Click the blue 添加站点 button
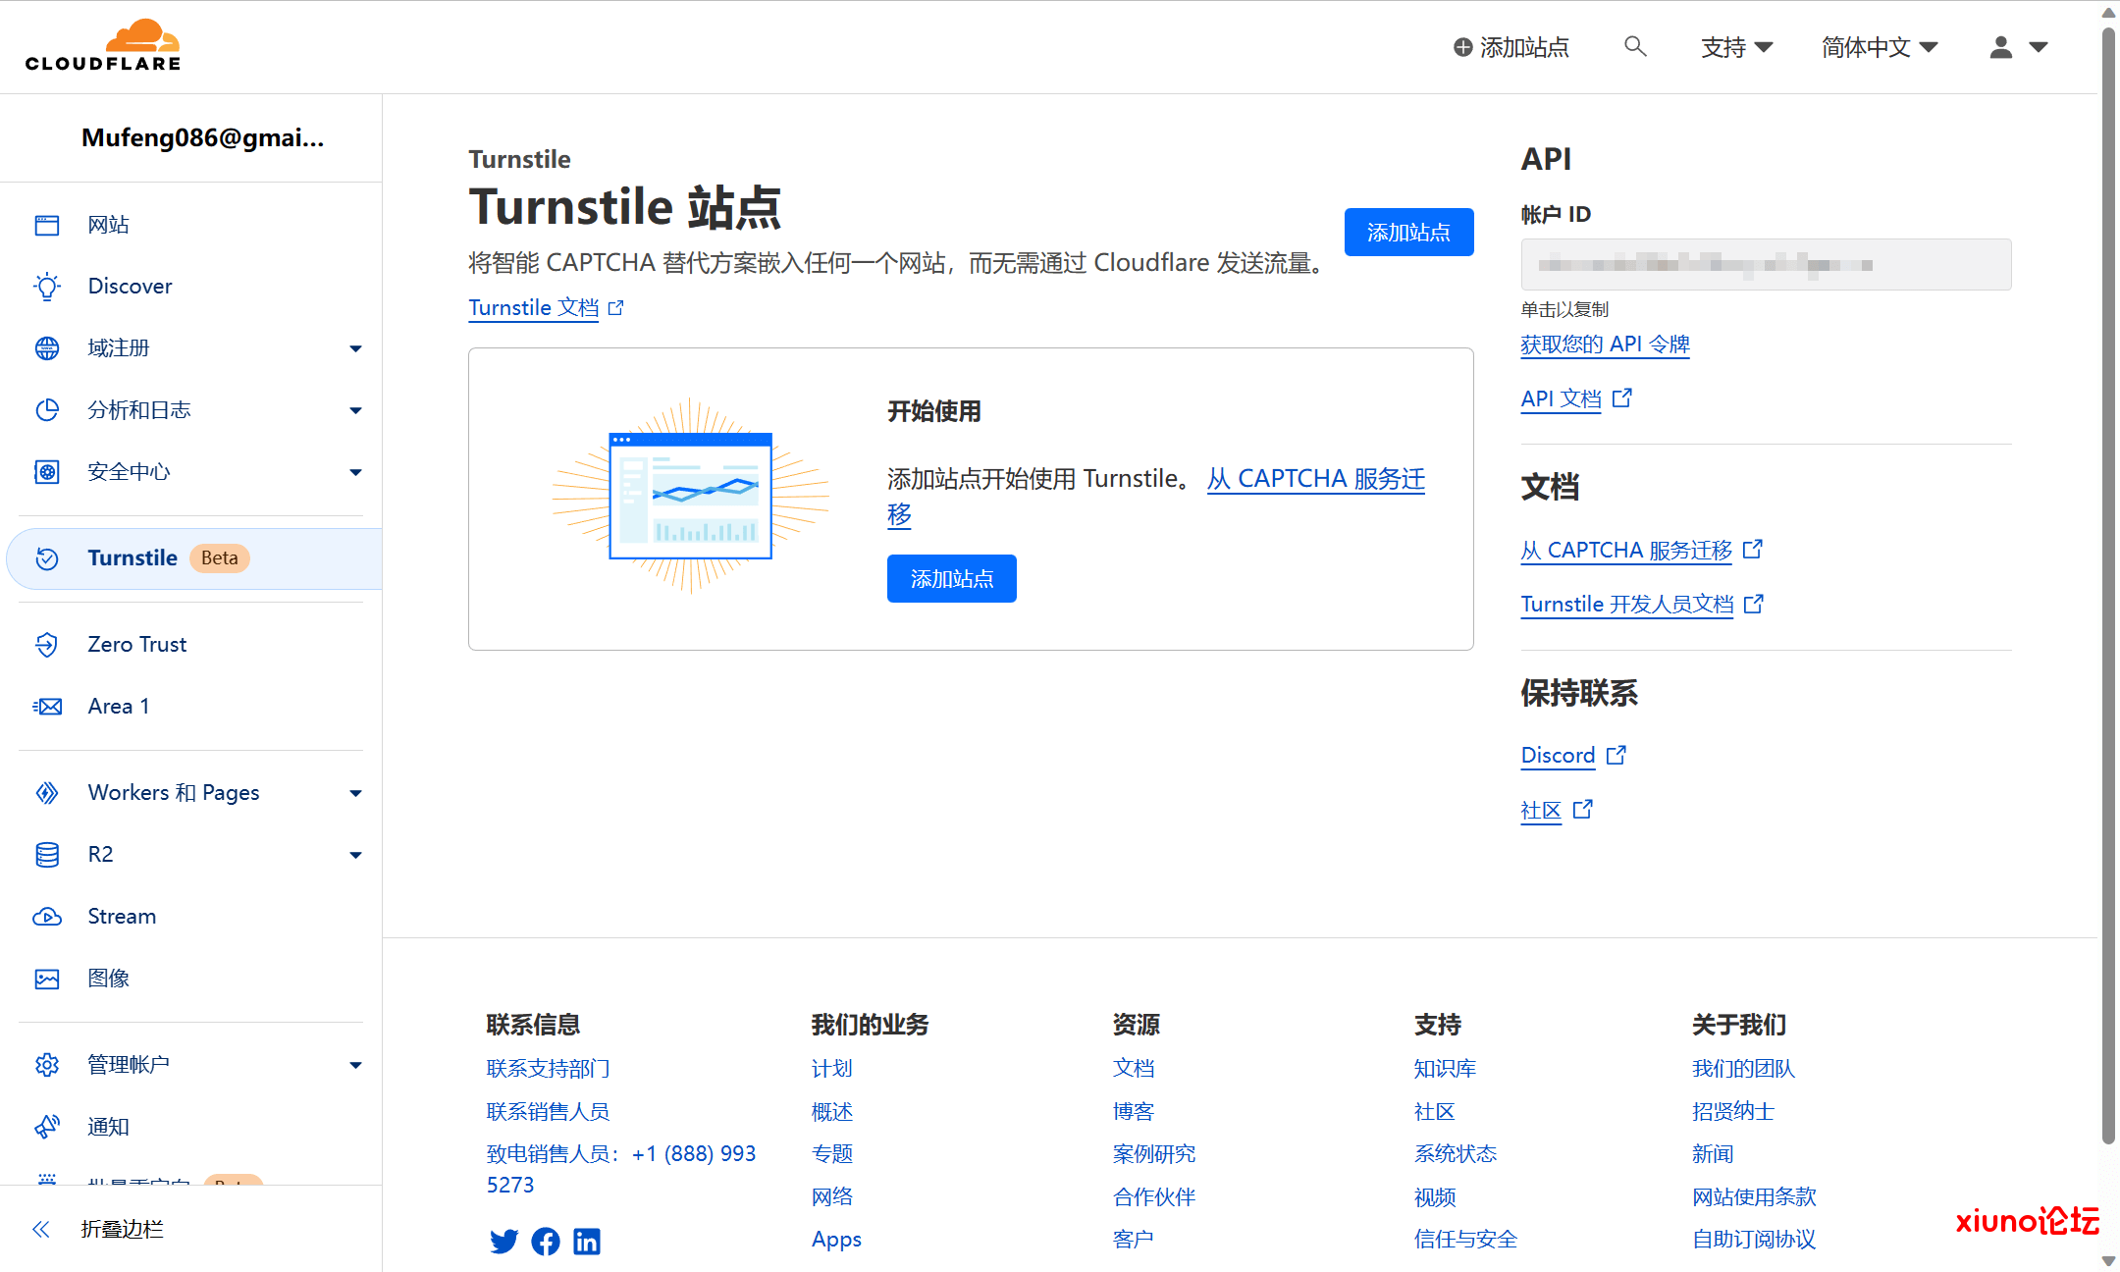Screen dimensions: 2120x1272 [x=1409, y=232]
